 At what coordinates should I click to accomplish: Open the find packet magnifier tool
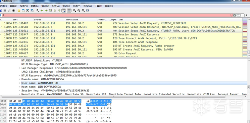(x=38, y=10)
